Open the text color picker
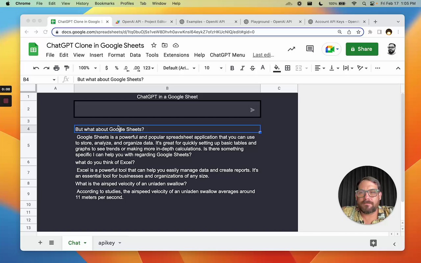The image size is (421, 263). (263, 68)
